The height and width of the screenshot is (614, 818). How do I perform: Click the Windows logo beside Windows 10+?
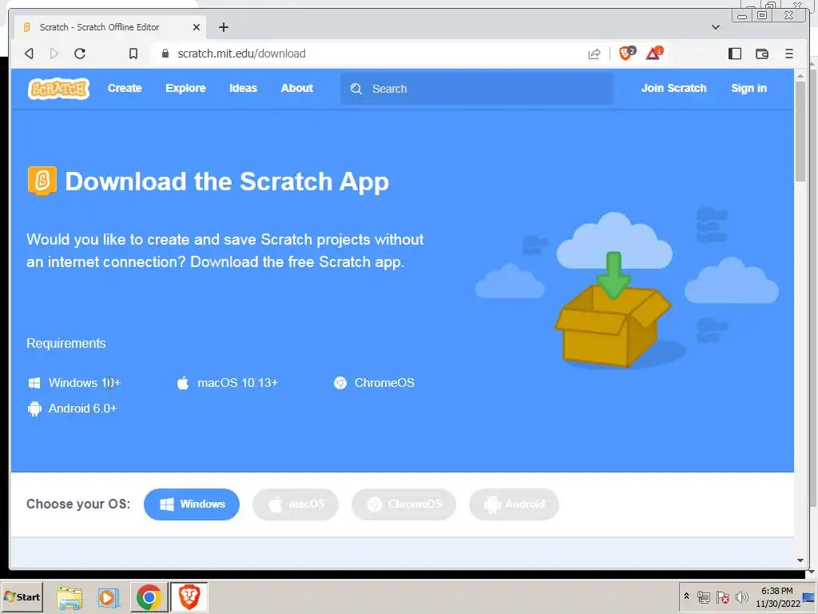[34, 383]
